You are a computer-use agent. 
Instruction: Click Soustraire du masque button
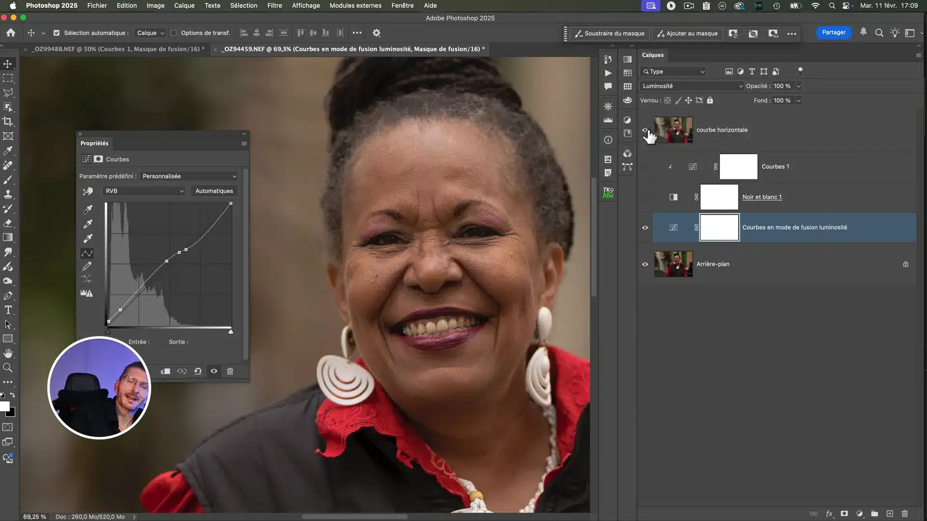[x=610, y=33]
